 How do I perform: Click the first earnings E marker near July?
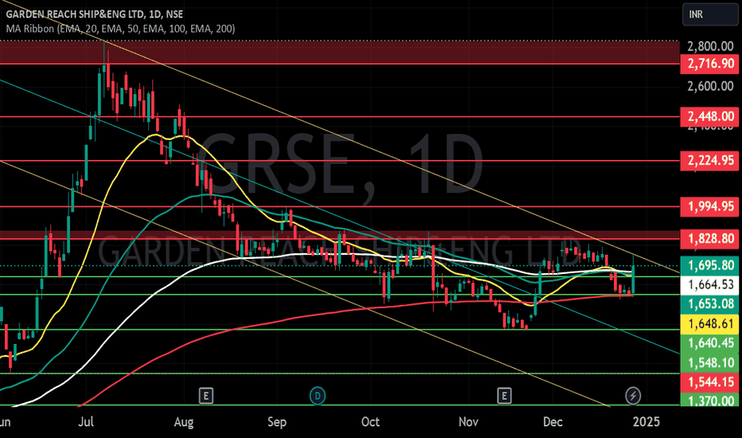(x=206, y=395)
